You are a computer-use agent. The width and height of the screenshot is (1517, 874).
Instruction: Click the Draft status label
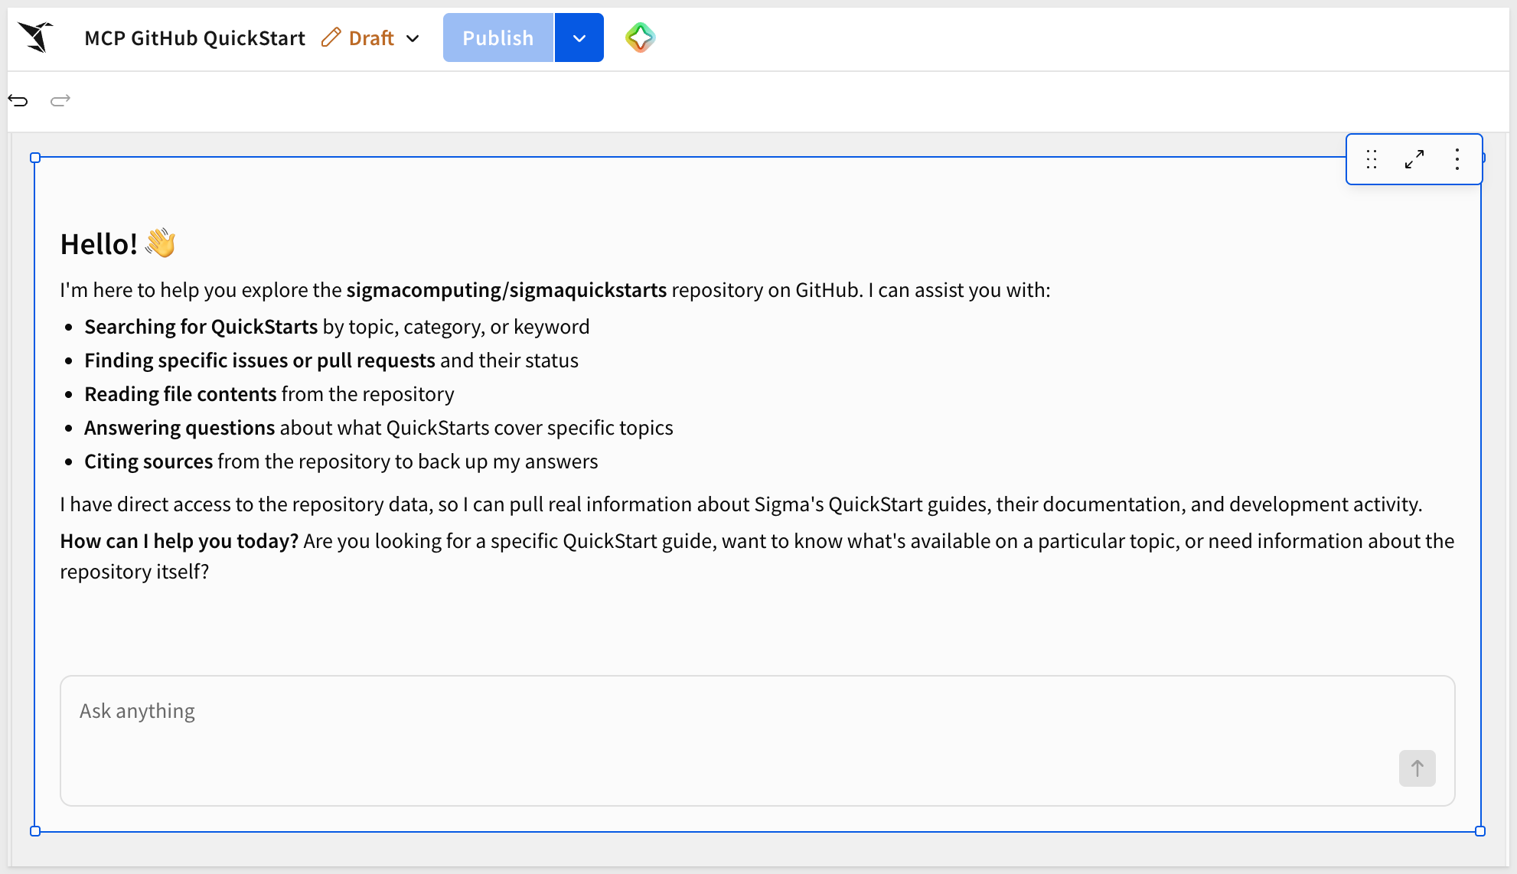click(371, 38)
